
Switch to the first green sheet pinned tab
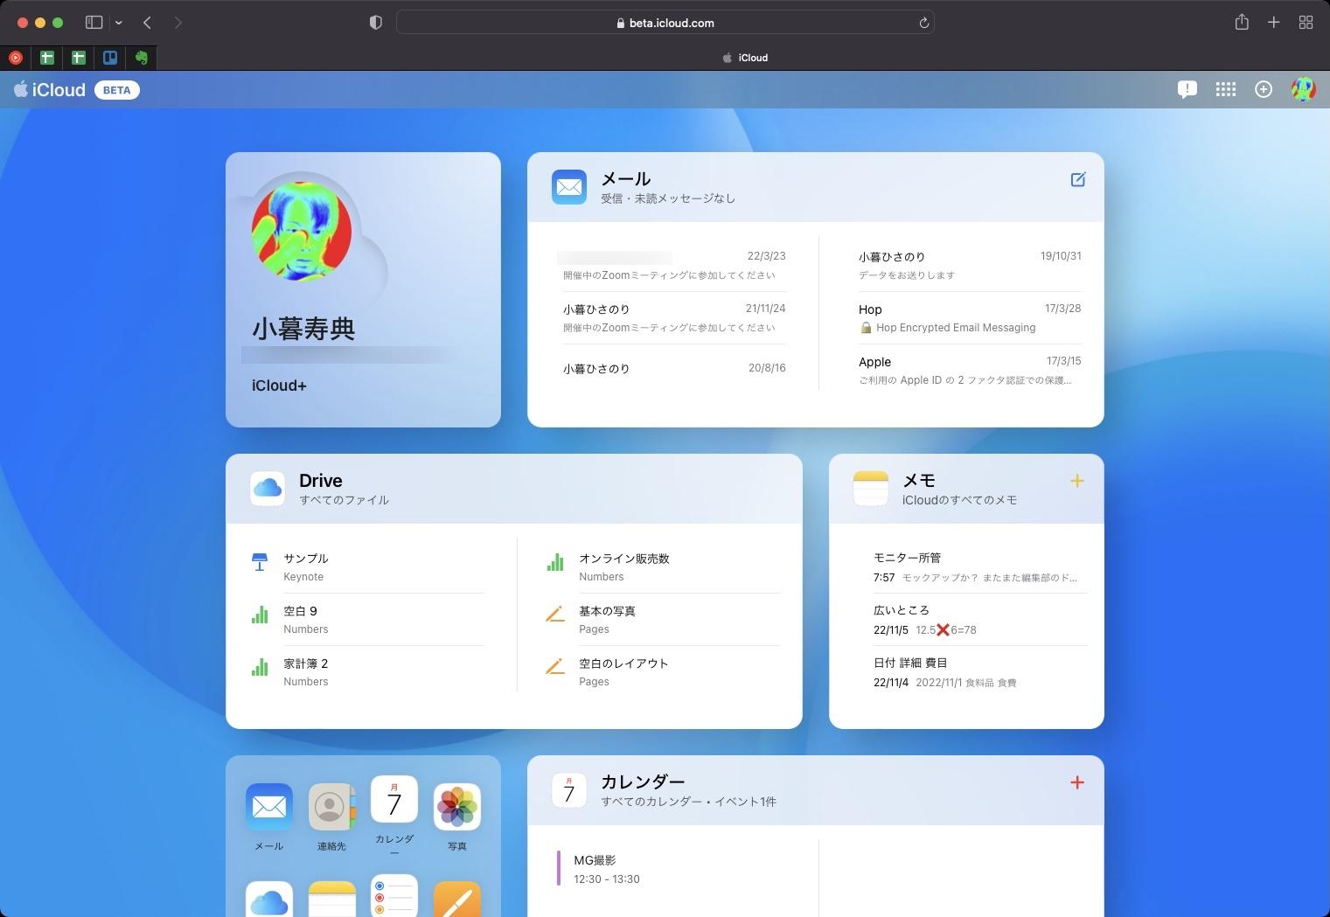pos(47,58)
